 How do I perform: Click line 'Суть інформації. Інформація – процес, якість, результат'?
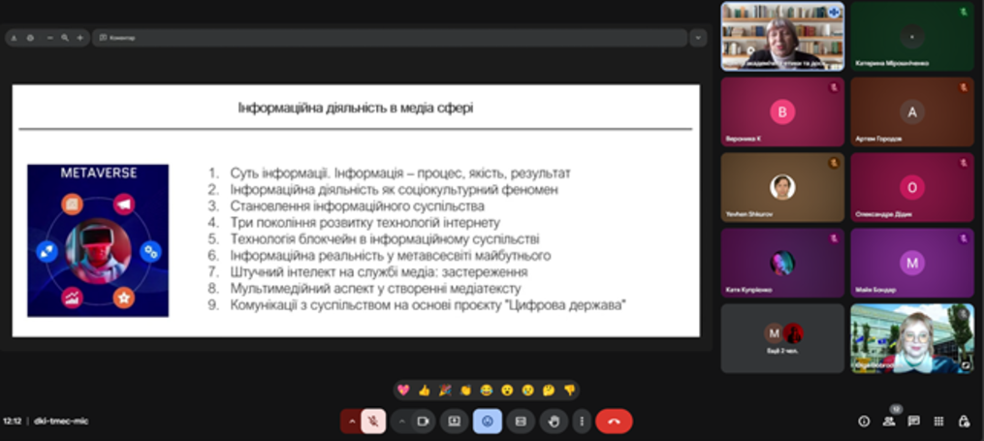(x=400, y=173)
